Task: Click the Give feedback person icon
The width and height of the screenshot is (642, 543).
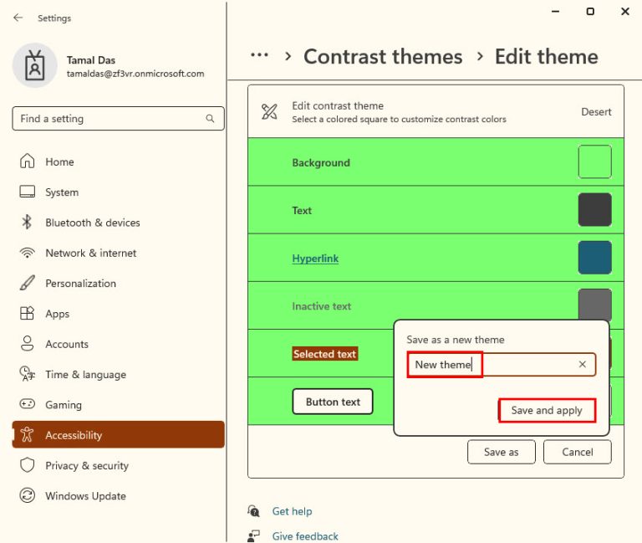Action: (253, 536)
